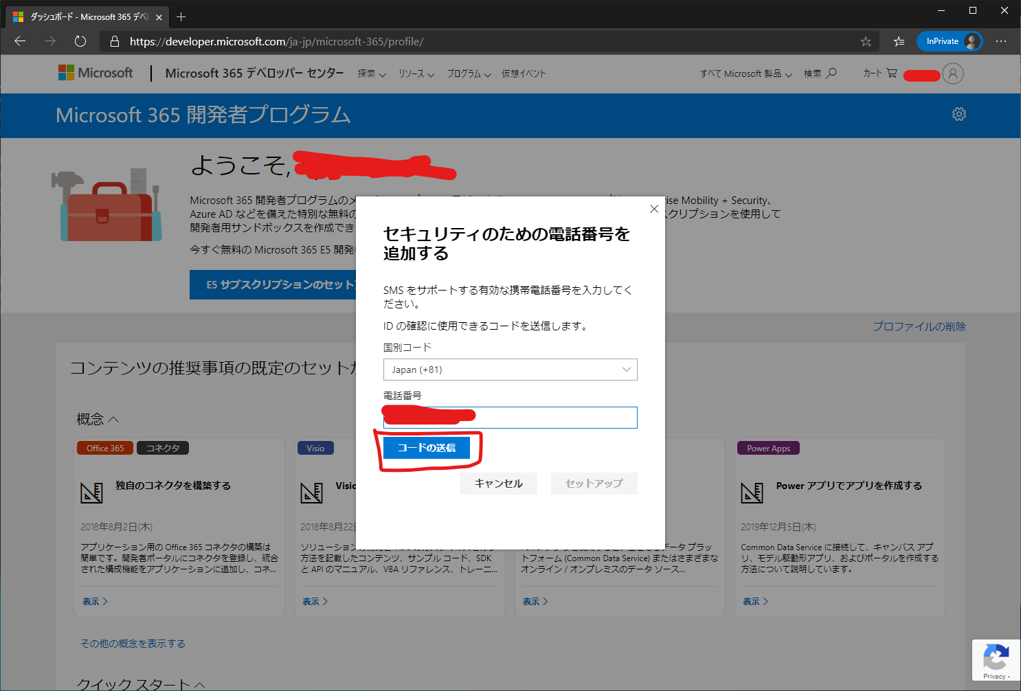Viewport: 1021px width, 691px height.
Task: Click the user account avatar icon
Action: click(x=953, y=73)
